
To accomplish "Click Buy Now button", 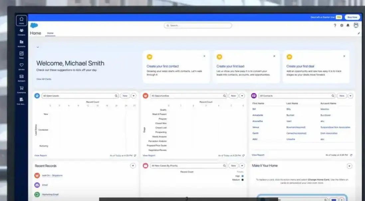I will [x=352, y=17].
